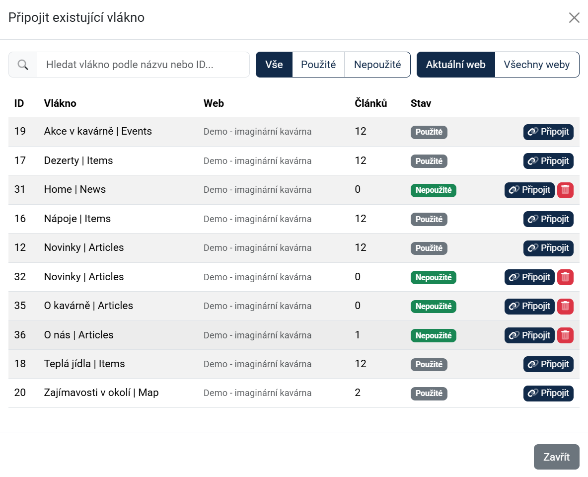The width and height of the screenshot is (588, 477).
Task: Filter to Nepoužité threads
Action: click(377, 65)
